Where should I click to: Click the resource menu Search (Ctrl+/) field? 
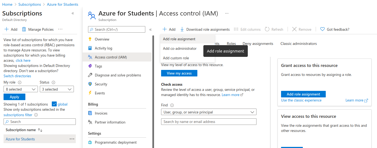[117, 29]
